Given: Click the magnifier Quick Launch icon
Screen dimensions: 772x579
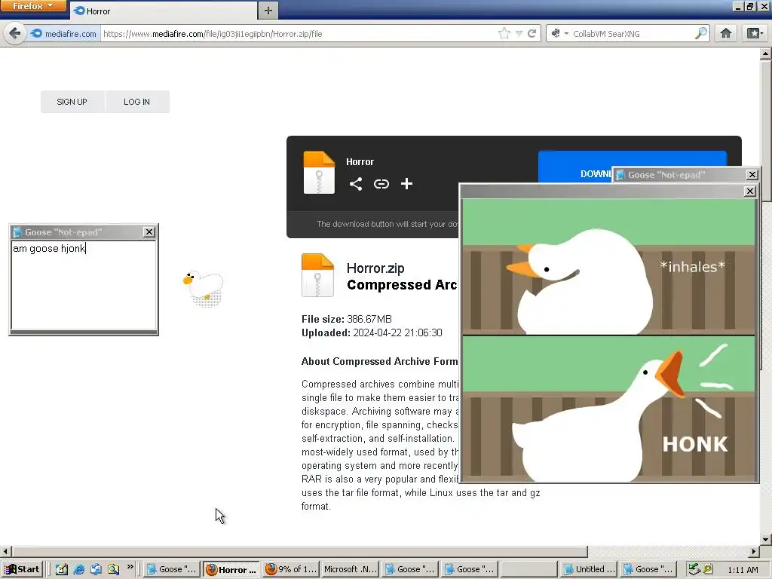Looking at the screenshot, I should [113, 569].
